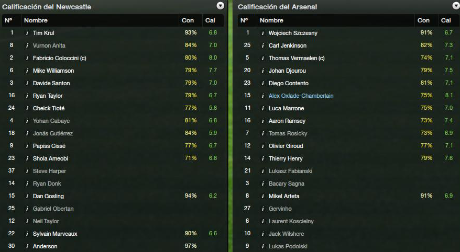Viewport: 460px width, 252px height.
Task: Click info icon next to Mikel Arteta
Action: coord(263,196)
